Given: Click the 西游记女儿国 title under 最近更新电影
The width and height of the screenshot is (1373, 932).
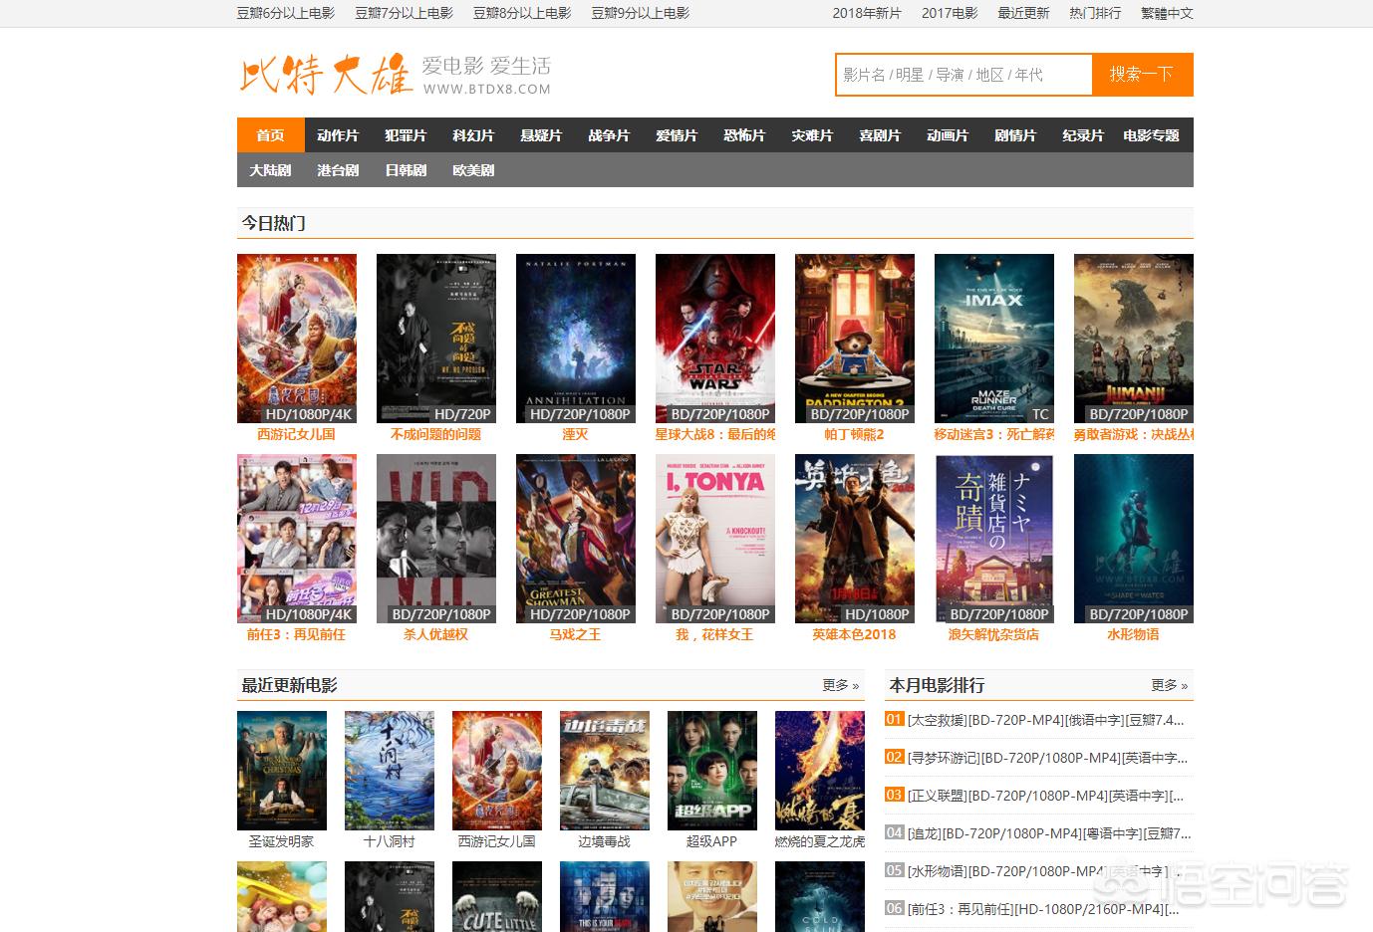Looking at the screenshot, I should 497,841.
